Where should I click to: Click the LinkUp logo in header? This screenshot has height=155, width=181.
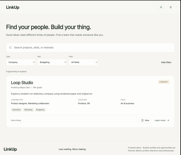[x=13, y=7]
